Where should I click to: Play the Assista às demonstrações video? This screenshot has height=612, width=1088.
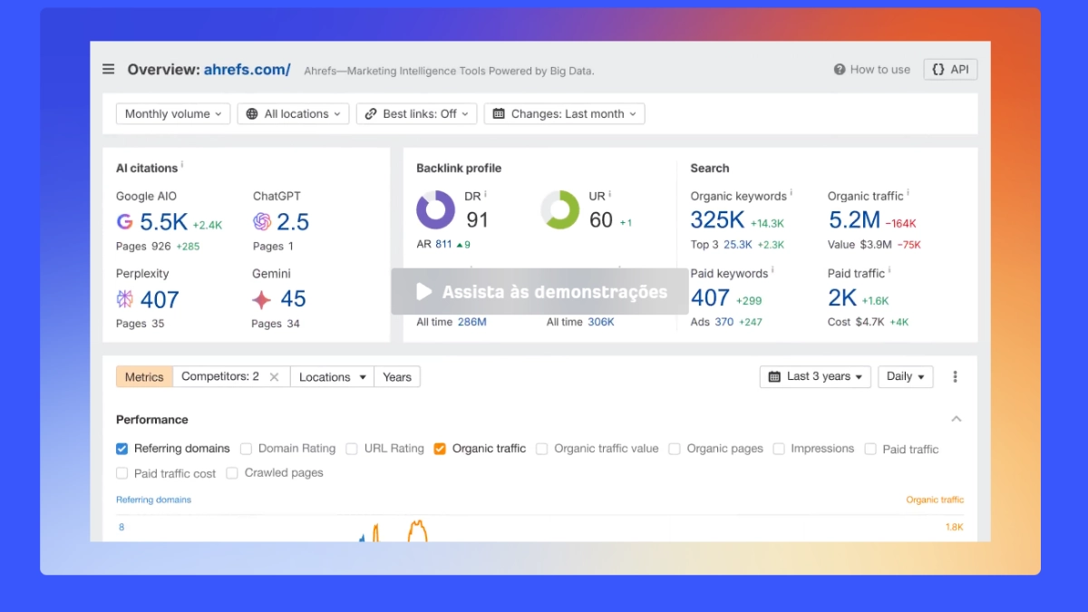539,292
